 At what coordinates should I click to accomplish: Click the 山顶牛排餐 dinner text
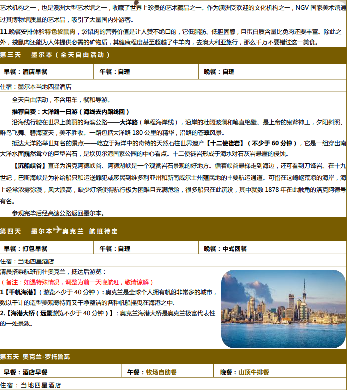[254, 372]
